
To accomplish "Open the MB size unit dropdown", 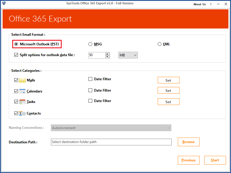I will [x=128, y=55].
